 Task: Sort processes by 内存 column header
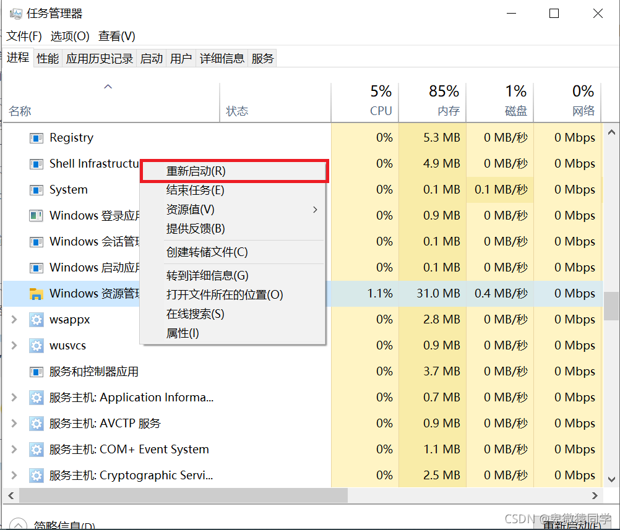pyautogui.click(x=432, y=102)
